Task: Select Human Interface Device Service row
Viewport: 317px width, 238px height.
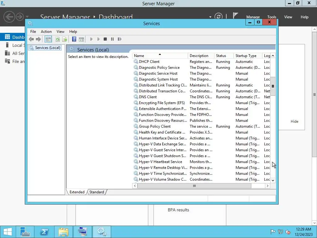Action: pyautogui.click(x=201, y=138)
